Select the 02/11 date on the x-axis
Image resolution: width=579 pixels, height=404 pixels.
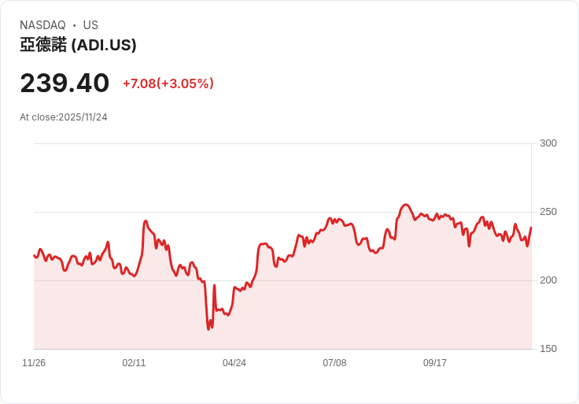point(134,363)
